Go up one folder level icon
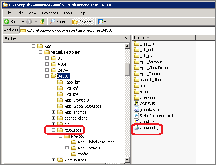 pos(42,22)
